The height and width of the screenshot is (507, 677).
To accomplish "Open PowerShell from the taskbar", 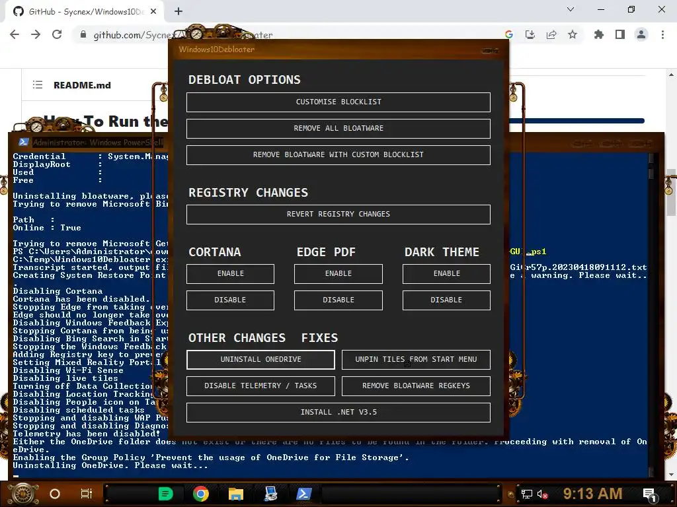I will [x=304, y=494].
